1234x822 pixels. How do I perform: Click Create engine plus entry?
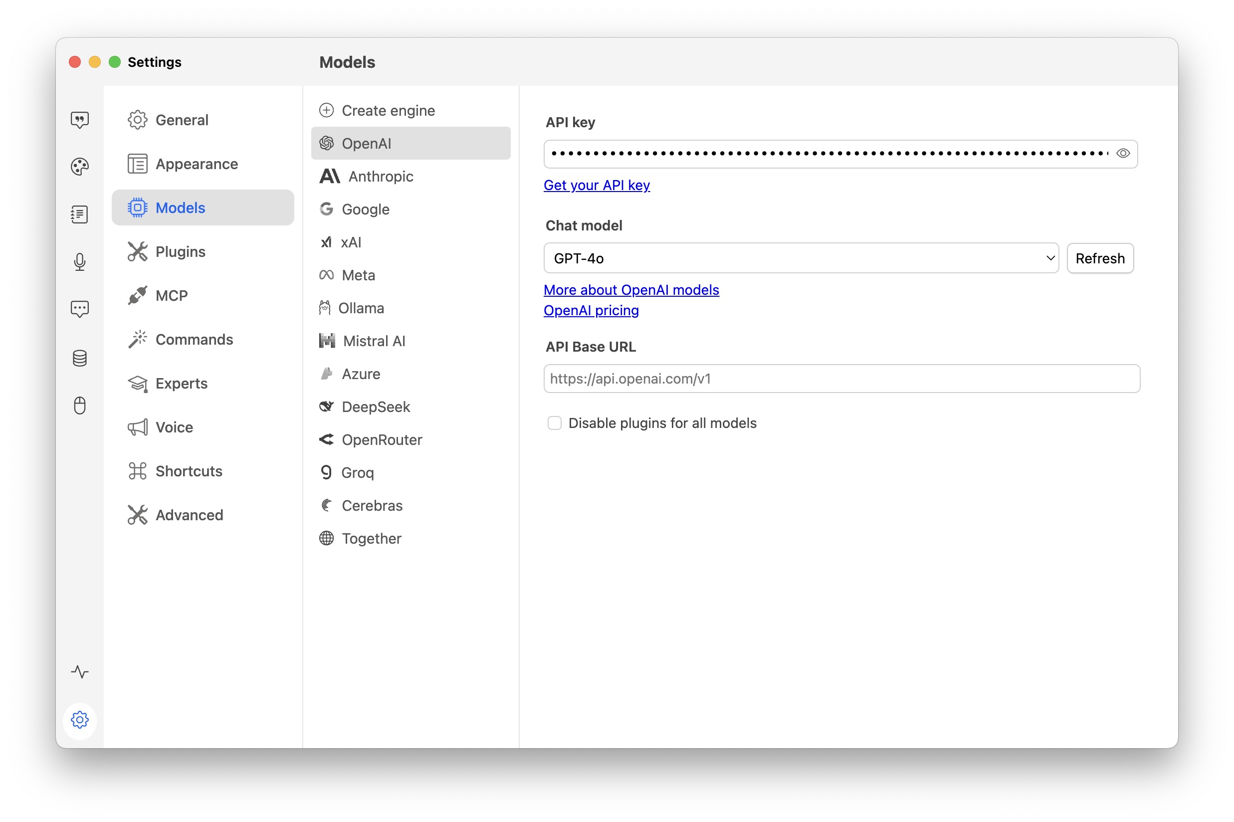click(388, 111)
